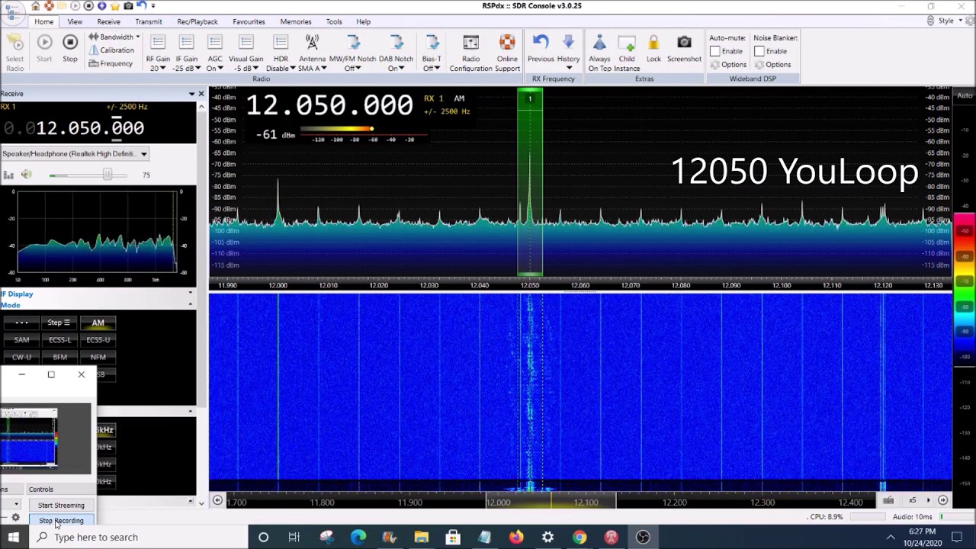Select NFM mode
976x549 pixels.
(x=98, y=357)
